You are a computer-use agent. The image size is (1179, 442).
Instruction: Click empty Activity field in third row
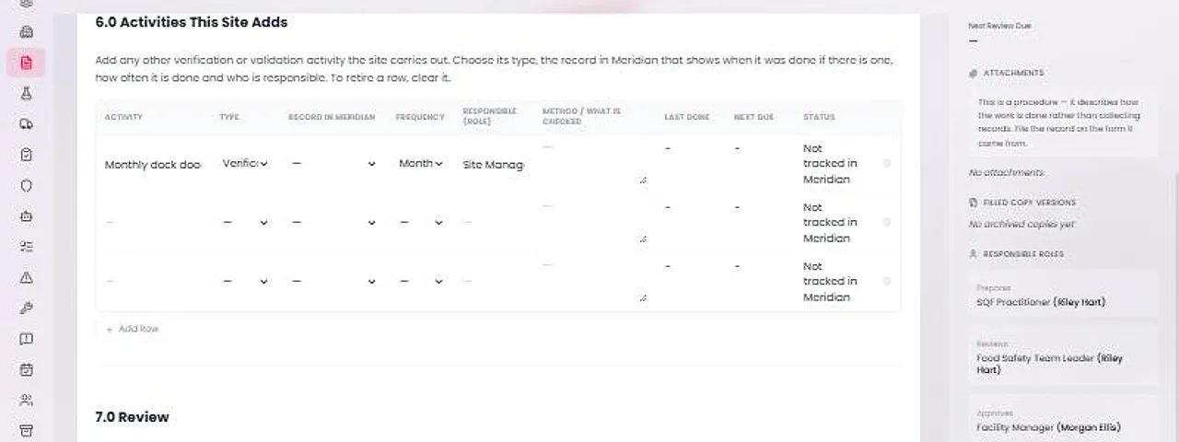(x=153, y=281)
